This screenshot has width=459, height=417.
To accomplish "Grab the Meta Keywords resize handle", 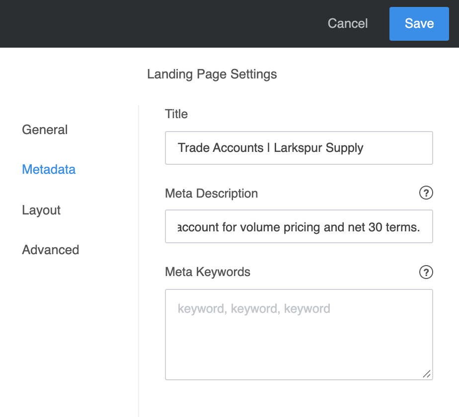I will (x=427, y=374).
